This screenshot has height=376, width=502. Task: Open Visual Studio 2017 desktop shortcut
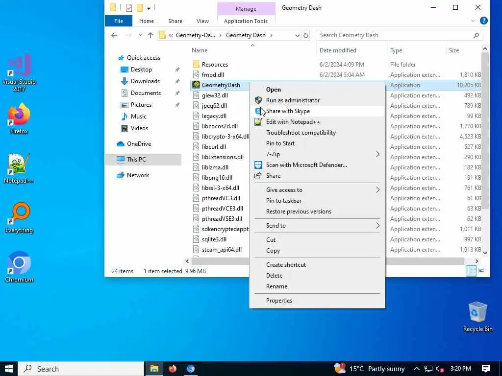tap(19, 73)
